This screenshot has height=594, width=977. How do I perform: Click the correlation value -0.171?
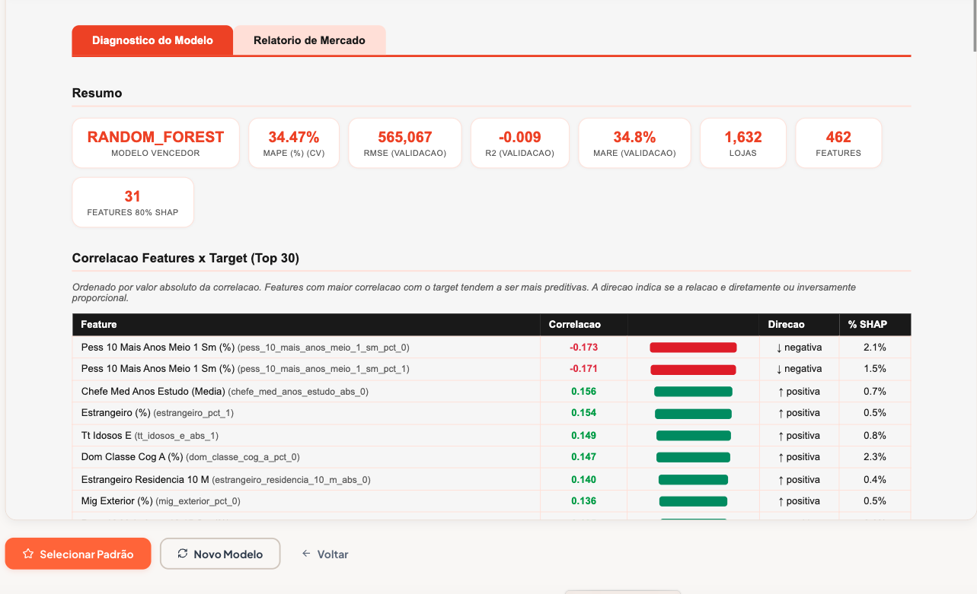(x=583, y=369)
